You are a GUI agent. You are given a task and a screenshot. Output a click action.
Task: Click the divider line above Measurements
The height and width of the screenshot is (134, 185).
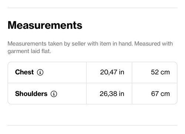tap(92, 8)
